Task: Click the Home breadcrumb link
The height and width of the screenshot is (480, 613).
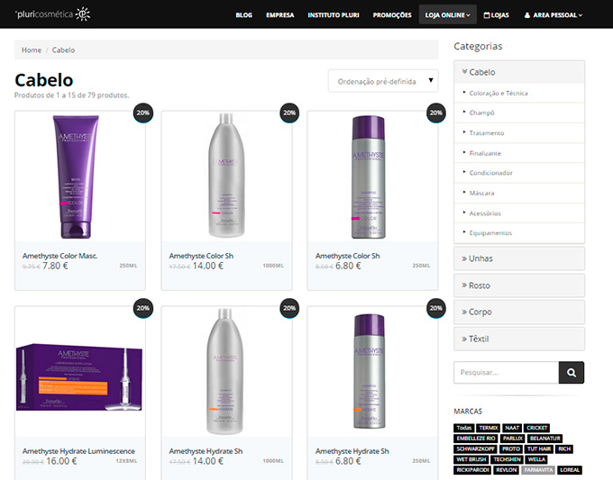Action: [32, 50]
